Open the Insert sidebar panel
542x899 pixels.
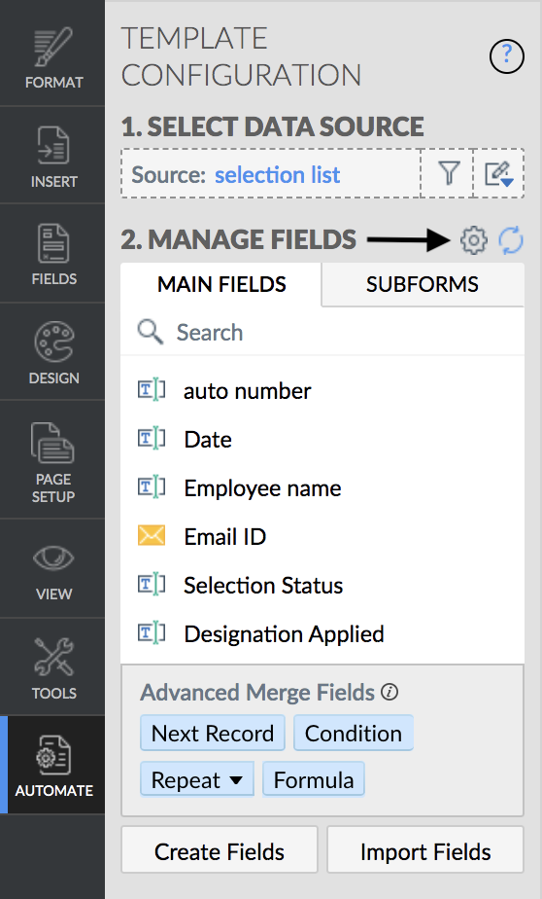click(52, 156)
